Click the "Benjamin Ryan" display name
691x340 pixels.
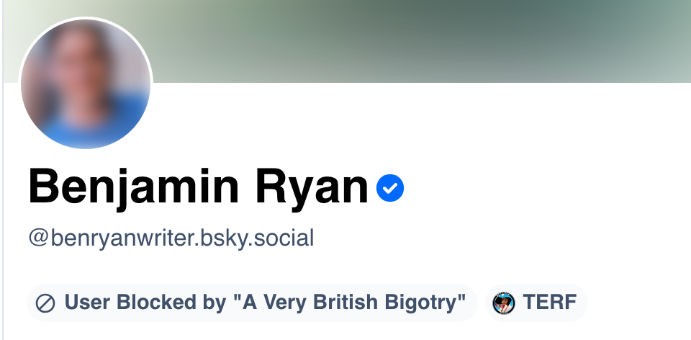(x=198, y=187)
